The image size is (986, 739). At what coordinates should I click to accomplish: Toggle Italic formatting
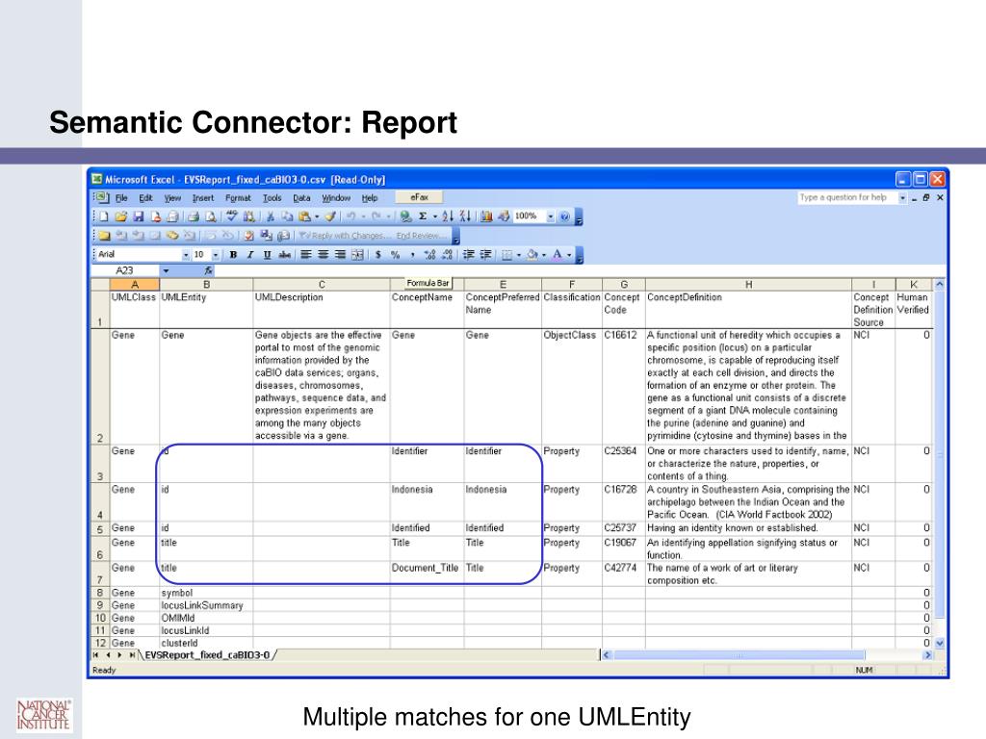click(x=250, y=254)
